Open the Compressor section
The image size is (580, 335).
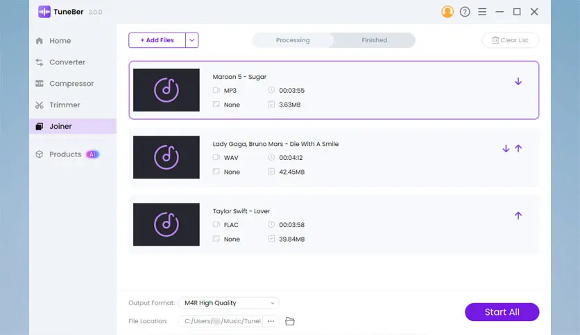pos(72,83)
